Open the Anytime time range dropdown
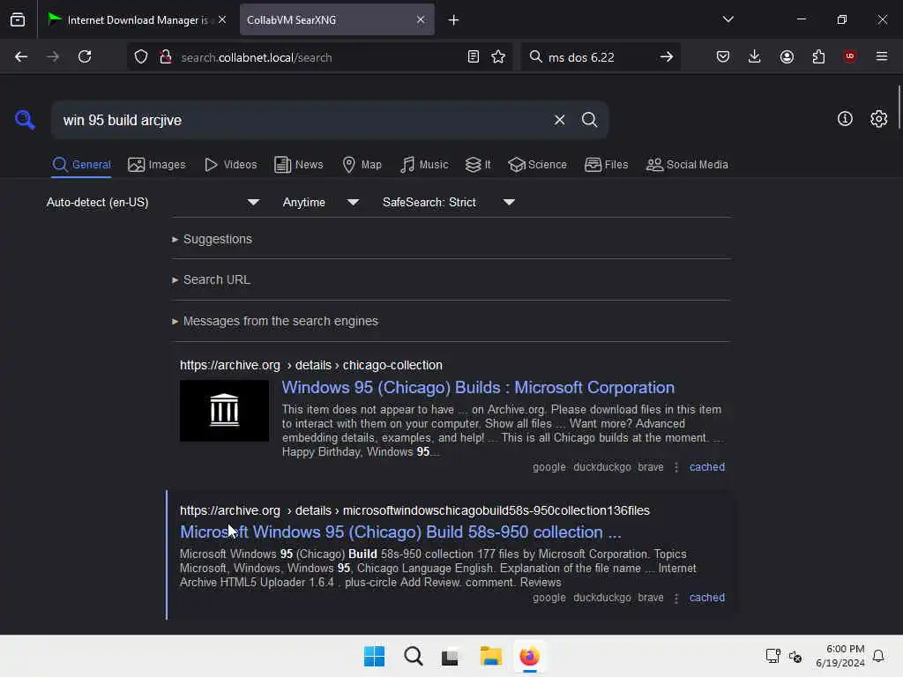The width and height of the screenshot is (903, 677). pos(320,202)
